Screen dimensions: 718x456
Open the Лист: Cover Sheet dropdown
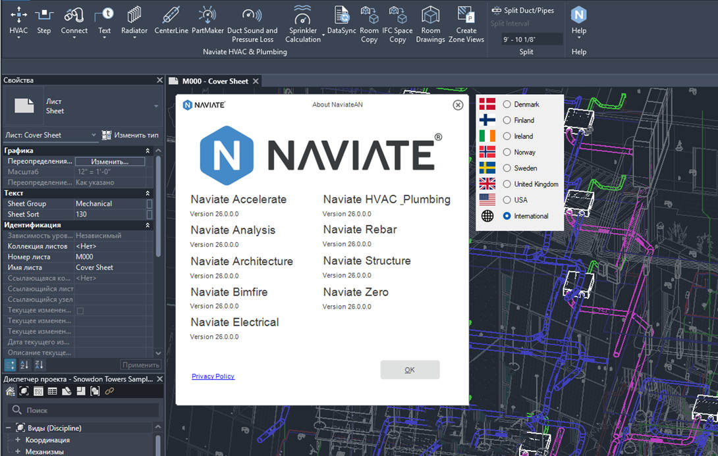click(51, 135)
